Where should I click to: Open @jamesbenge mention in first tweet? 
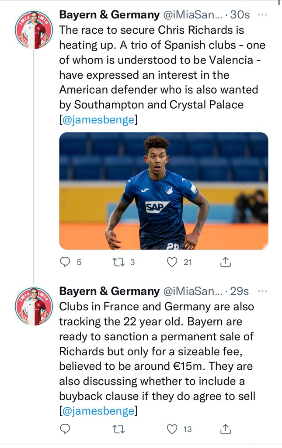click(x=98, y=120)
